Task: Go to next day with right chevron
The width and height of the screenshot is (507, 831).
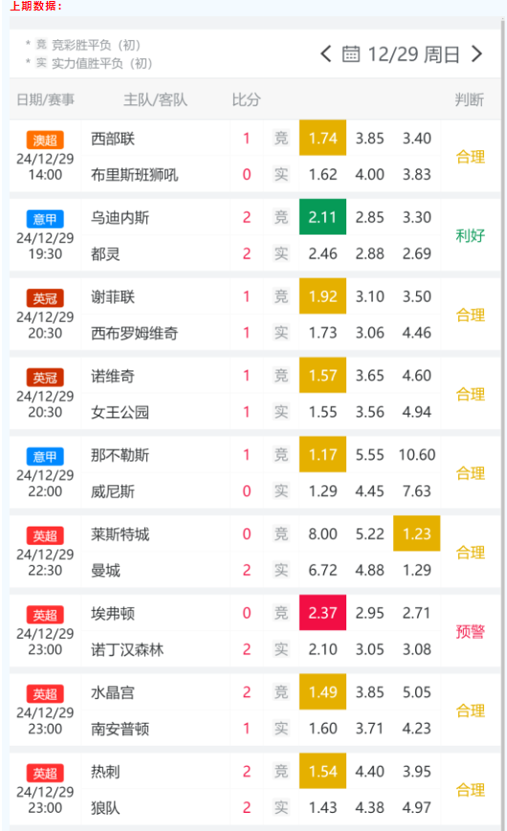Action: click(476, 54)
